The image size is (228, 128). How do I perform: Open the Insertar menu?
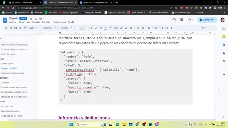click(x=36, y=22)
